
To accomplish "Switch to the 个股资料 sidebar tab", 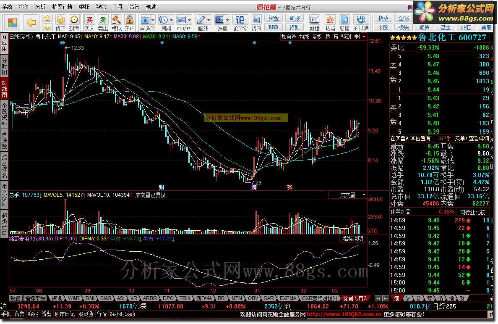I will click(4, 114).
